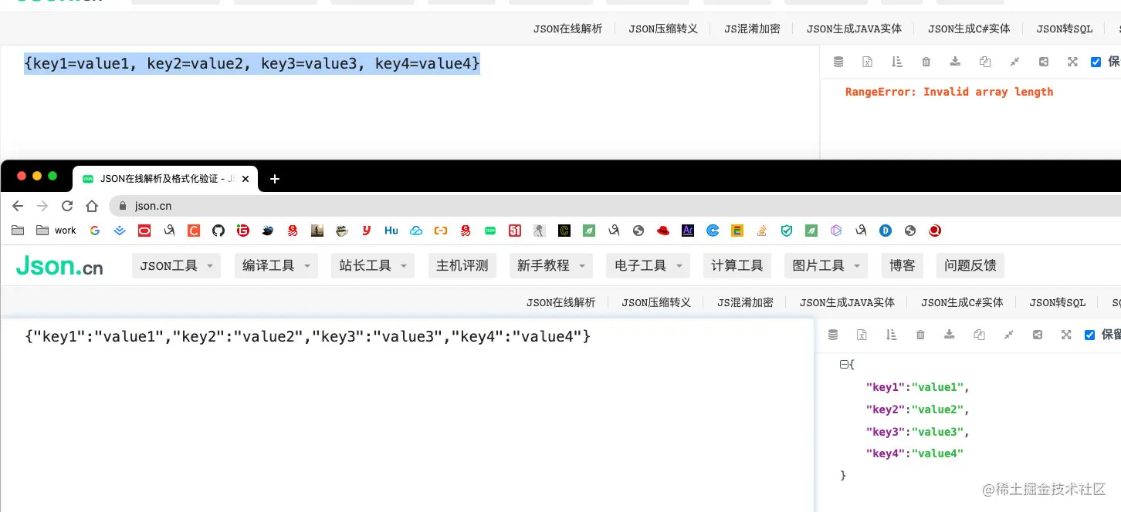This screenshot has width=1121, height=512.
Task: Click the Excel export icon in front window toolbar
Action: tap(862, 335)
